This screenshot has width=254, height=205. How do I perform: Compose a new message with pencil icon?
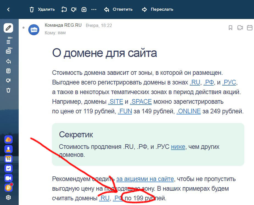coord(9,28)
